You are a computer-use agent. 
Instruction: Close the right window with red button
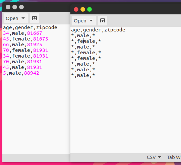[x=76, y=9]
